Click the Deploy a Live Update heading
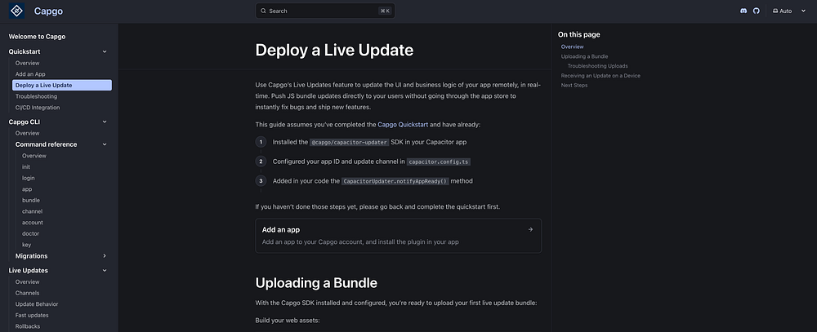The height and width of the screenshot is (332, 817). point(334,50)
